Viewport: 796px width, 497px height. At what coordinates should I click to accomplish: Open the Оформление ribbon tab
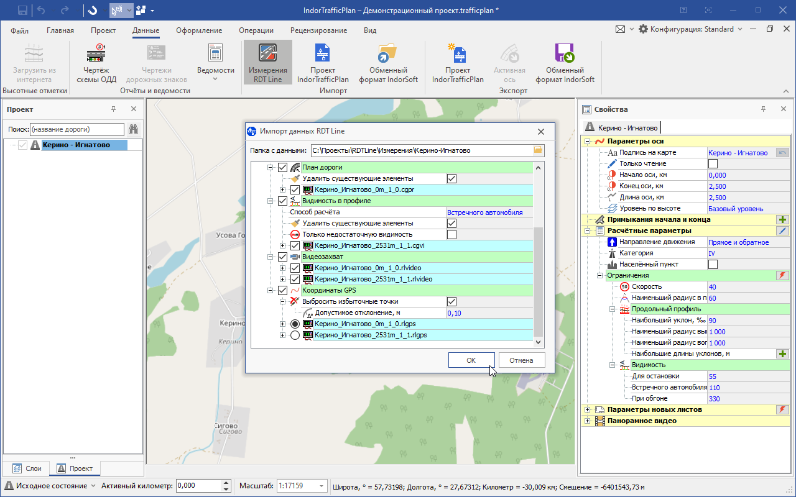199,30
